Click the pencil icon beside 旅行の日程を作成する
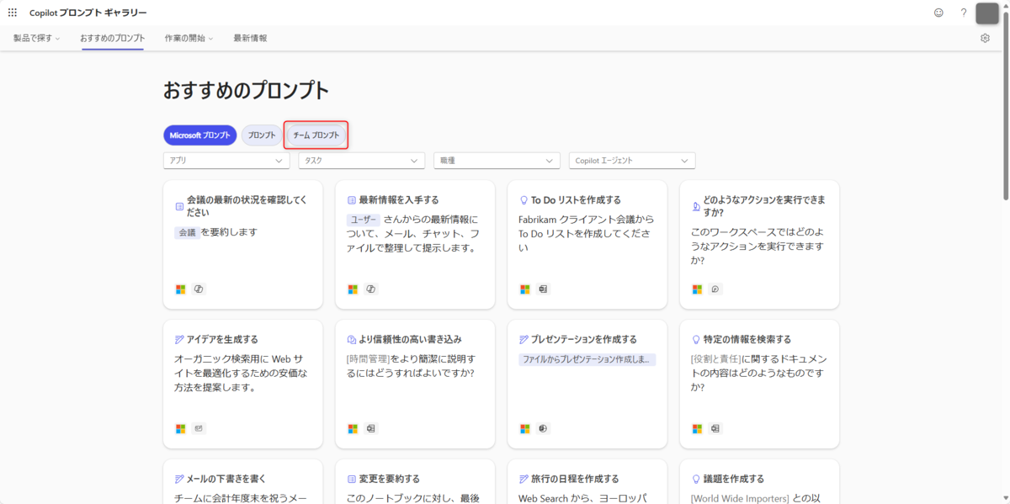The image size is (1010, 504). point(524,479)
